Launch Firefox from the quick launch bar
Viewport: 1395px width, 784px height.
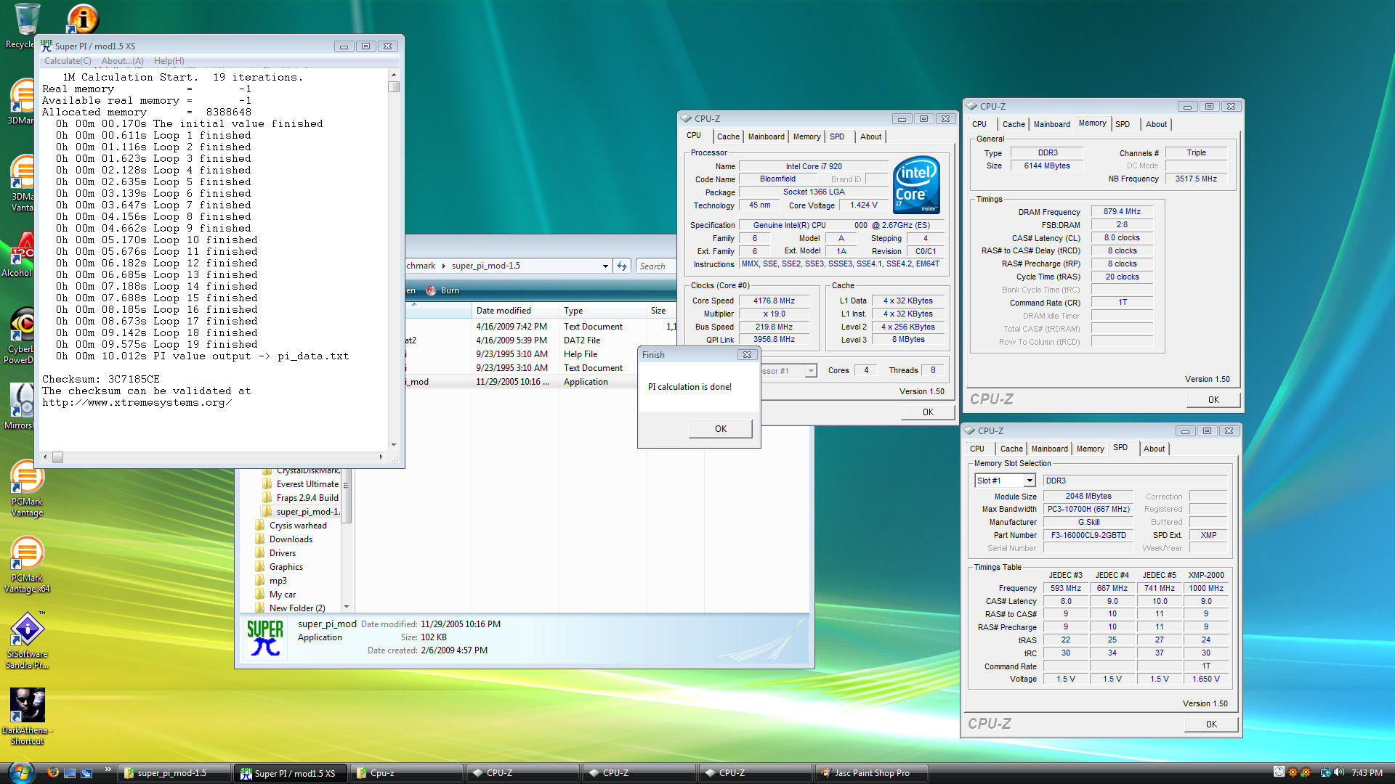coord(53,772)
